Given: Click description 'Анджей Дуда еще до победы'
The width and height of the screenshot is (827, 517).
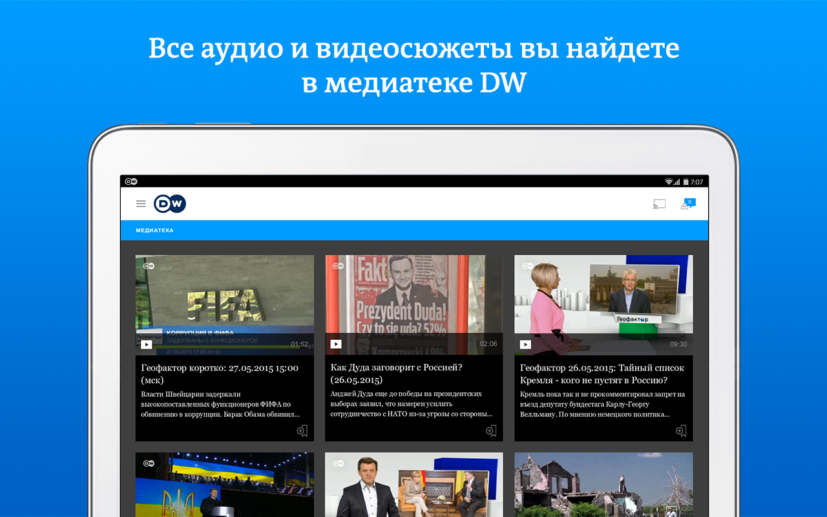Looking at the screenshot, I should tap(412, 404).
